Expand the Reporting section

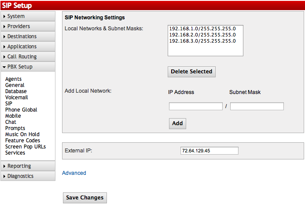click(x=28, y=166)
